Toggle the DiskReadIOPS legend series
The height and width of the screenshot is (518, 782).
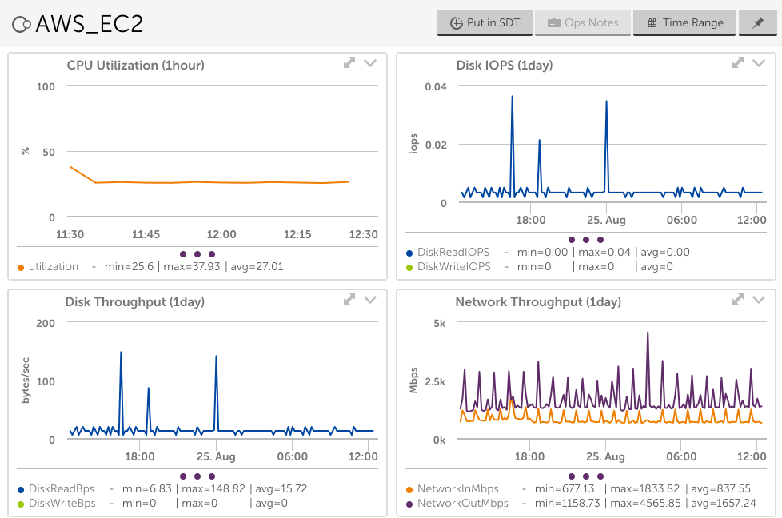pos(453,253)
